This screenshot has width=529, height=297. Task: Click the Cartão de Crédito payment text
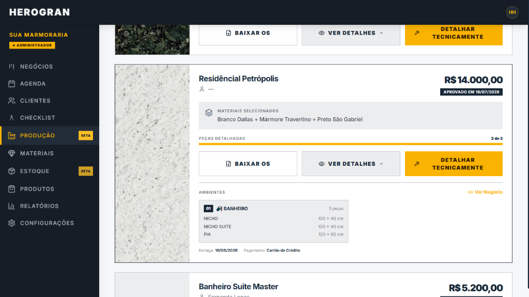coord(284,251)
